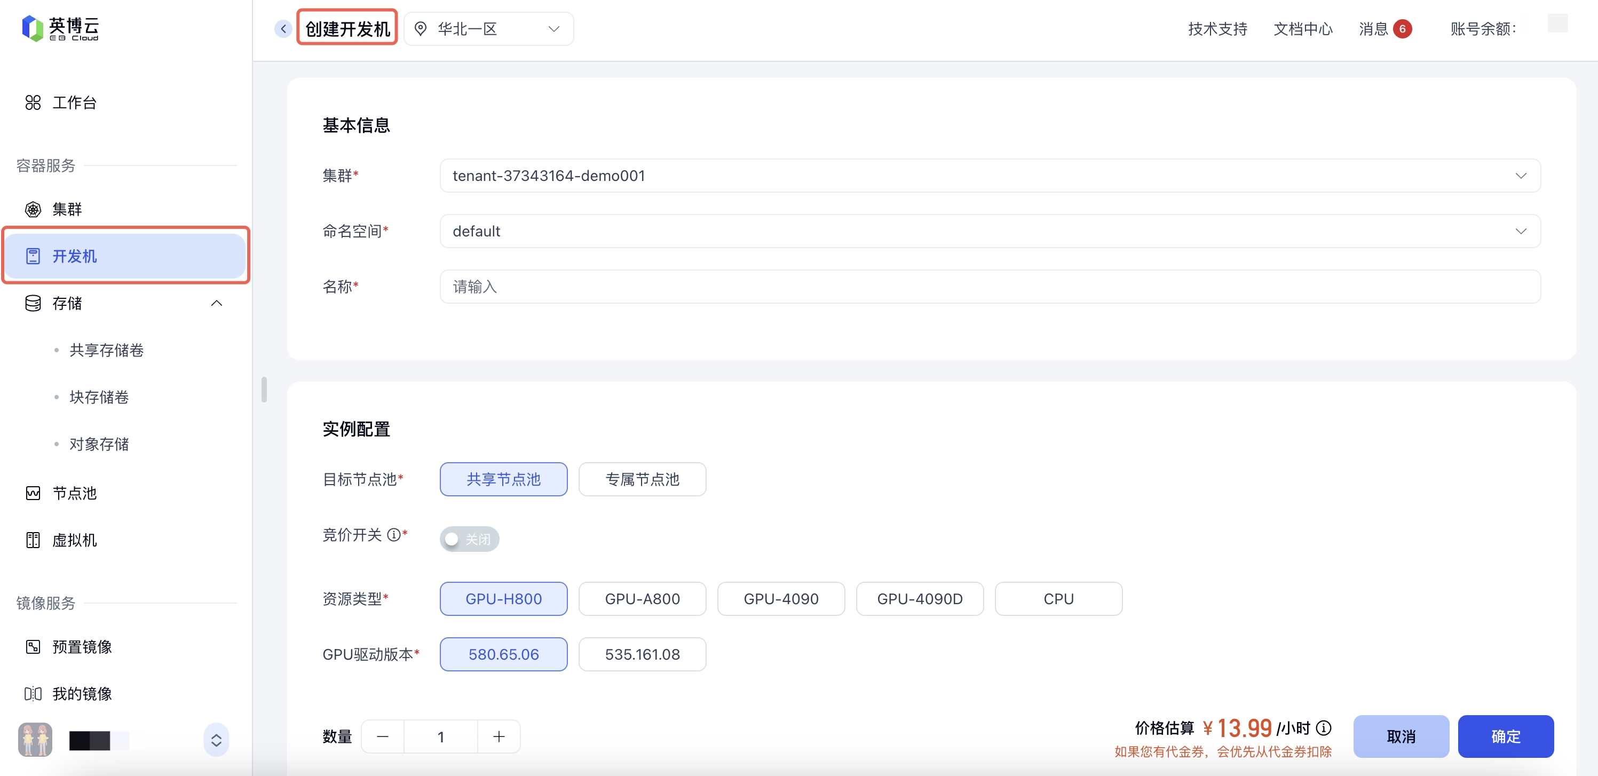The image size is (1598, 776).
Task: Open the 华北一区 region dropdown
Action: [x=489, y=29]
